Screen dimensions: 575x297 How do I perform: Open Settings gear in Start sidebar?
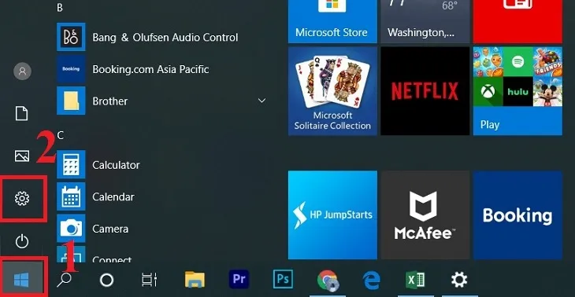pyautogui.click(x=22, y=198)
